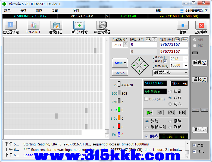The image size is (212, 162).
Task: Click the RD indicator button
Action: tap(204, 110)
